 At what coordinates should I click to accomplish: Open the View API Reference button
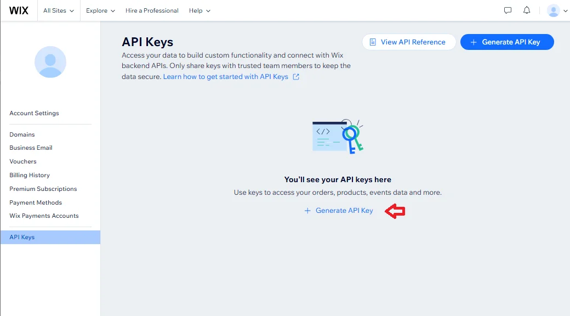pos(408,42)
